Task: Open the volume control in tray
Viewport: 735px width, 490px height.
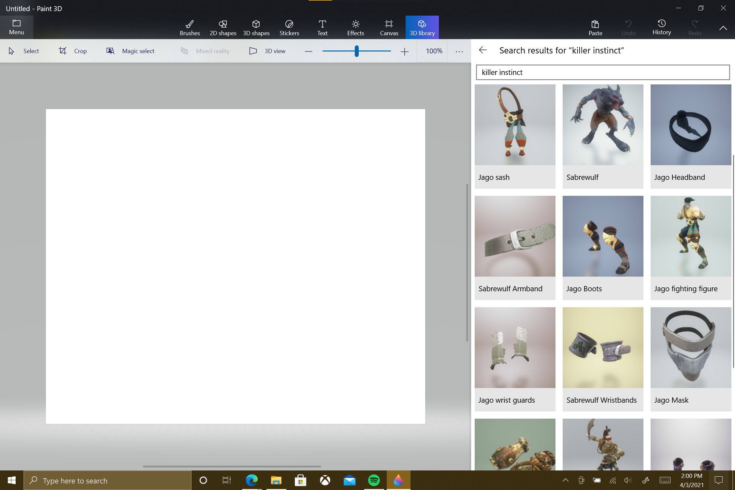Action: pyautogui.click(x=627, y=480)
